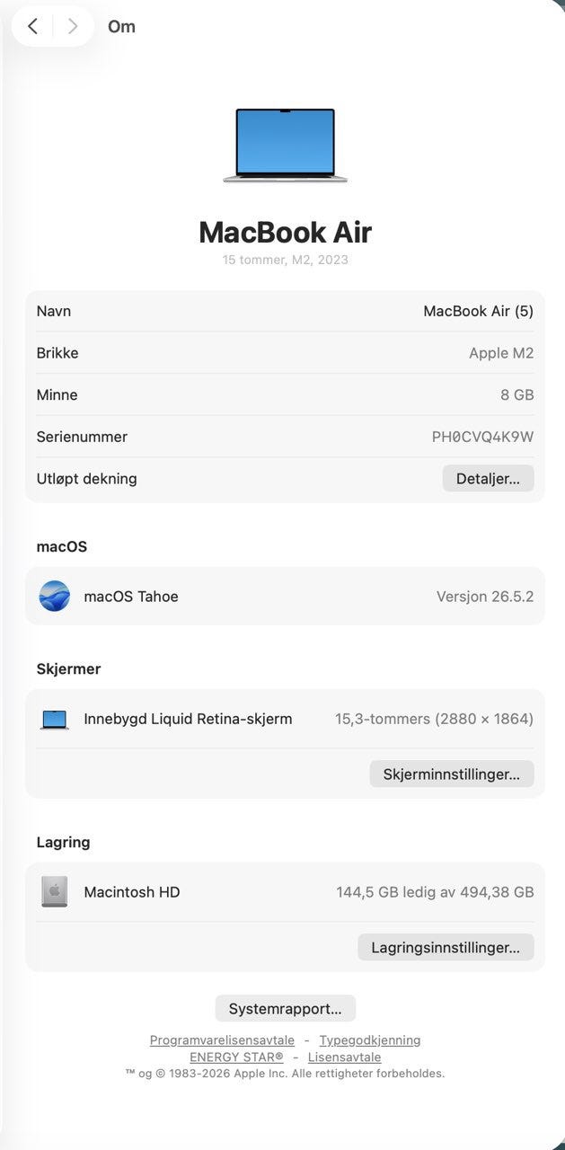565x1150 pixels.
Task: Open Lagringsinnstillinger… storage settings
Action: (446, 947)
